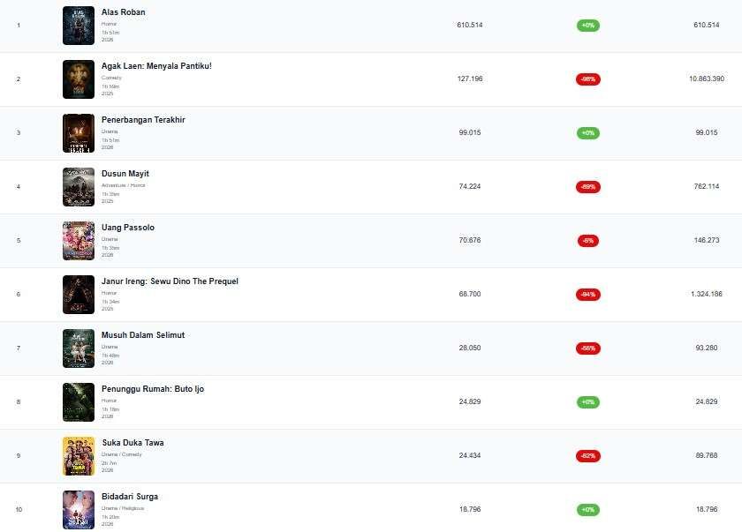Click the Agak Laen: Menyala Pantiku! title
Image resolution: width=742 pixels, height=532 pixels.
pyautogui.click(x=156, y=66)
